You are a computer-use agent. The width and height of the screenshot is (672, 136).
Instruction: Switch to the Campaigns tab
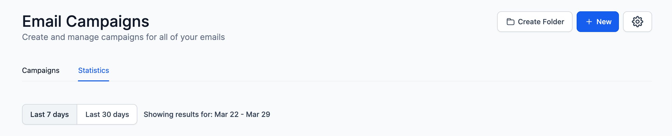[x=41, y=70]
